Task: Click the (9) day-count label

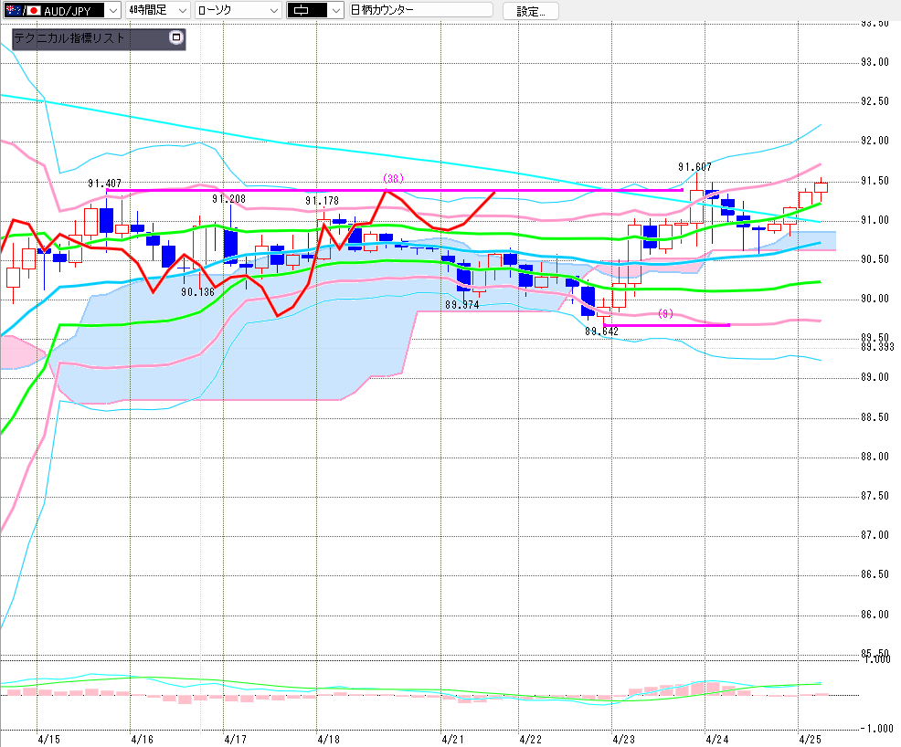Action: tap(665, 313)
